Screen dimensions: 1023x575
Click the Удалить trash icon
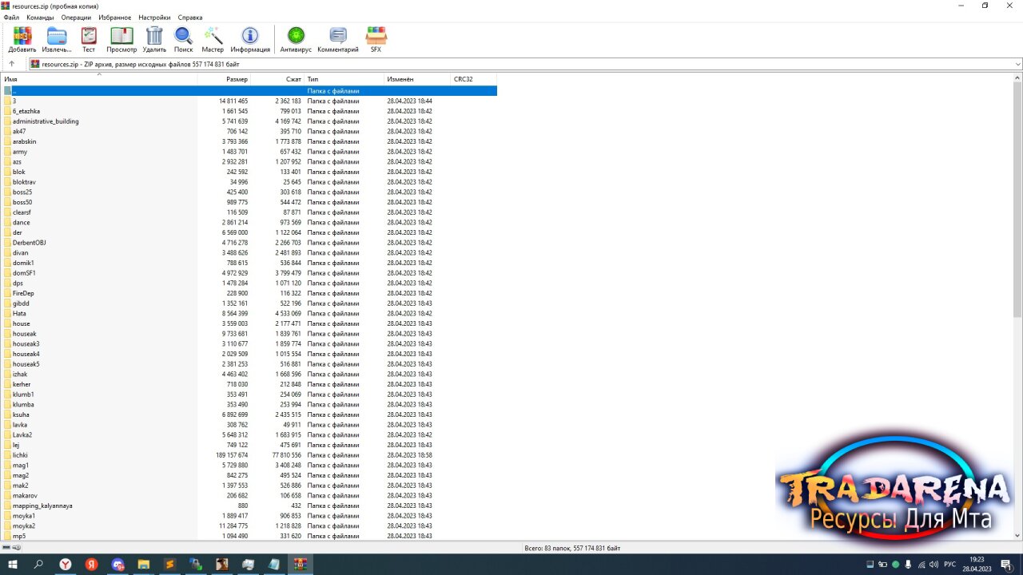coord(154,39)
